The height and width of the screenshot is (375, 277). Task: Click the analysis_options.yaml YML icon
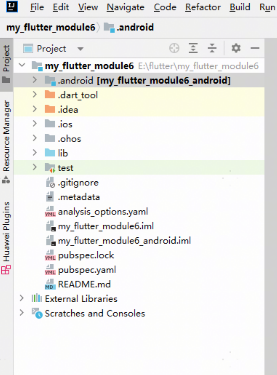coord(50,212)
